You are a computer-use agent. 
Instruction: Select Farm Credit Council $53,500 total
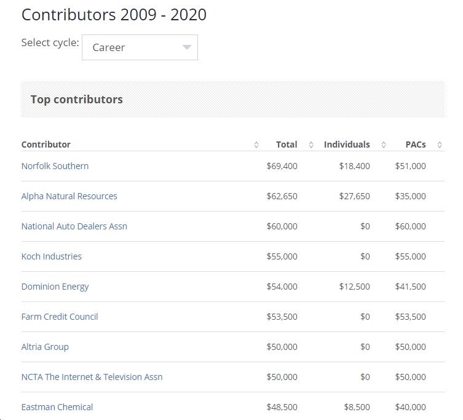[282, 317]
